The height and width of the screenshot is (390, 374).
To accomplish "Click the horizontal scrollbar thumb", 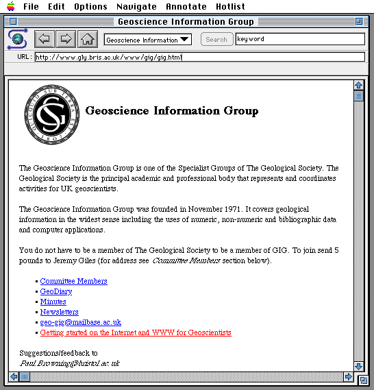I will click(25, 377).
